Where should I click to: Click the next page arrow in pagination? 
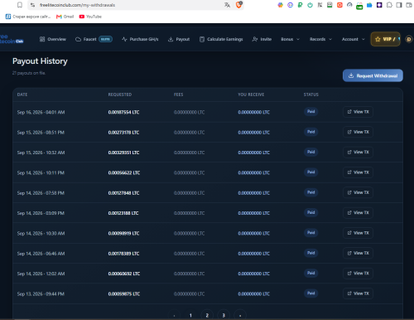point(240,315)
